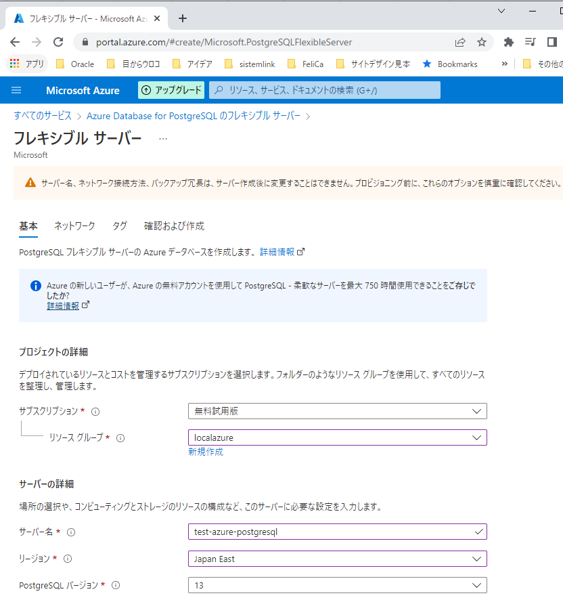Open the info tooltip next to リソース グループ

[120, 438]
